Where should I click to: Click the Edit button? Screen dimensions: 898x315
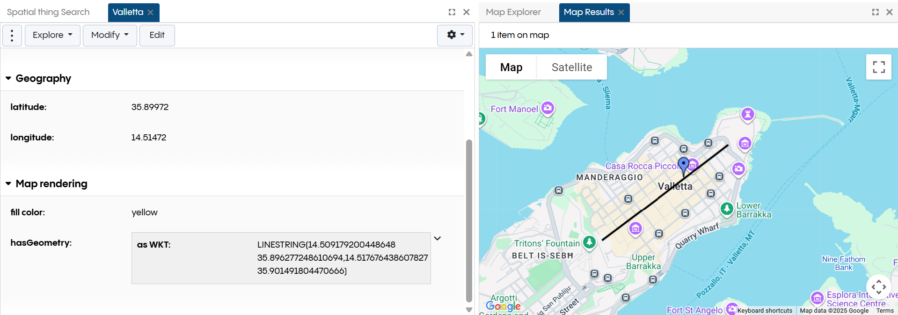pyautogui.click(x=157, y=35)
